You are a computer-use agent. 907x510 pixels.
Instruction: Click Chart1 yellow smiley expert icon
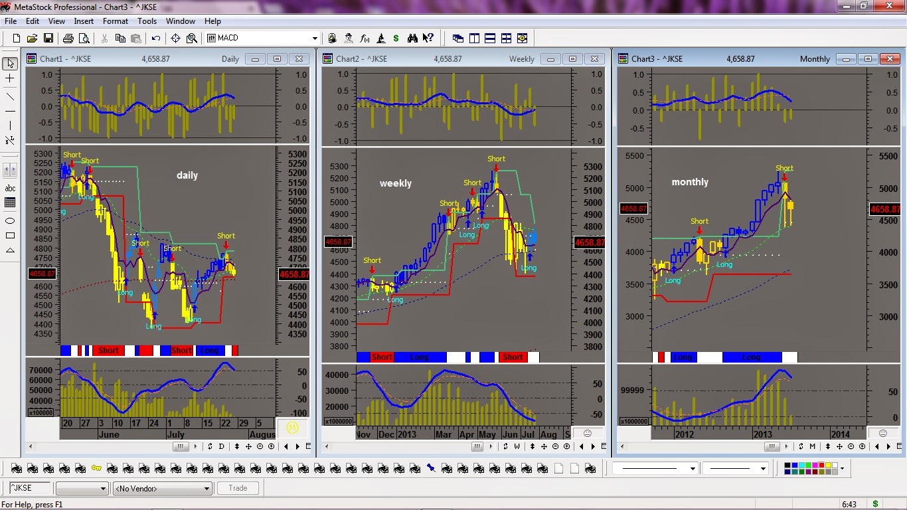pos(291,428)
